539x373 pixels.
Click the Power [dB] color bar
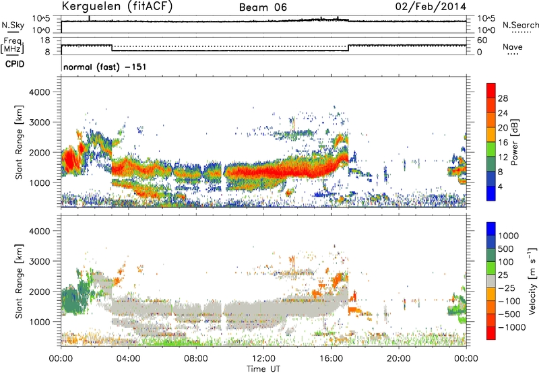491,142
